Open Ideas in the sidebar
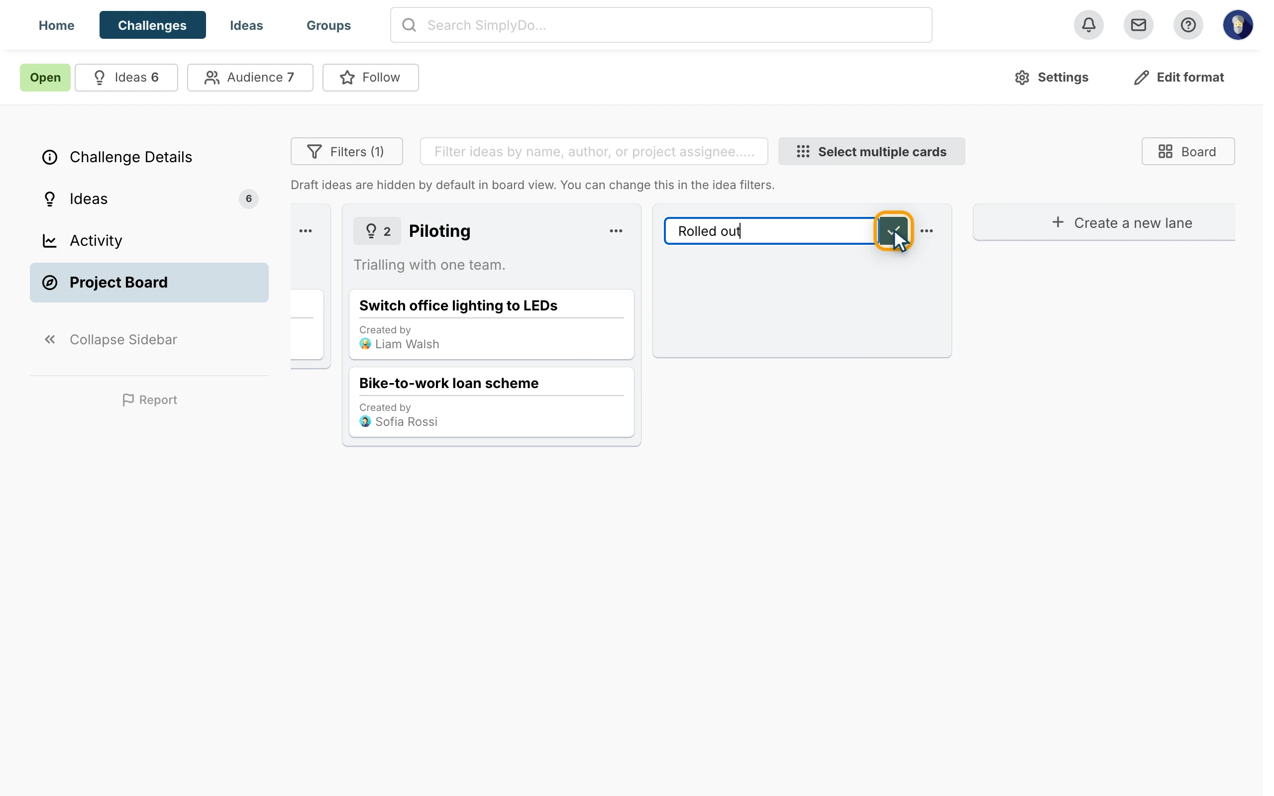The image size is (1274, 796). [x=149, y=199]
